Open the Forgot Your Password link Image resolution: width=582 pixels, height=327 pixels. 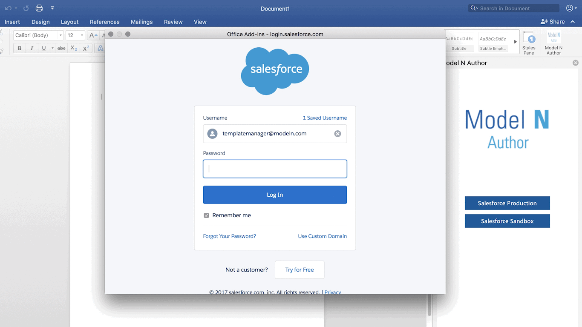230,236
